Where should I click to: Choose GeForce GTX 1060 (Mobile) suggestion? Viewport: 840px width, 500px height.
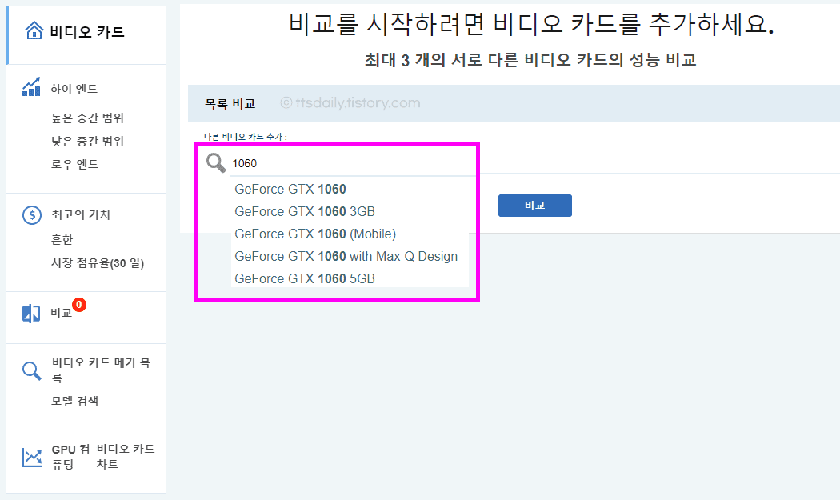click(315, 234)
